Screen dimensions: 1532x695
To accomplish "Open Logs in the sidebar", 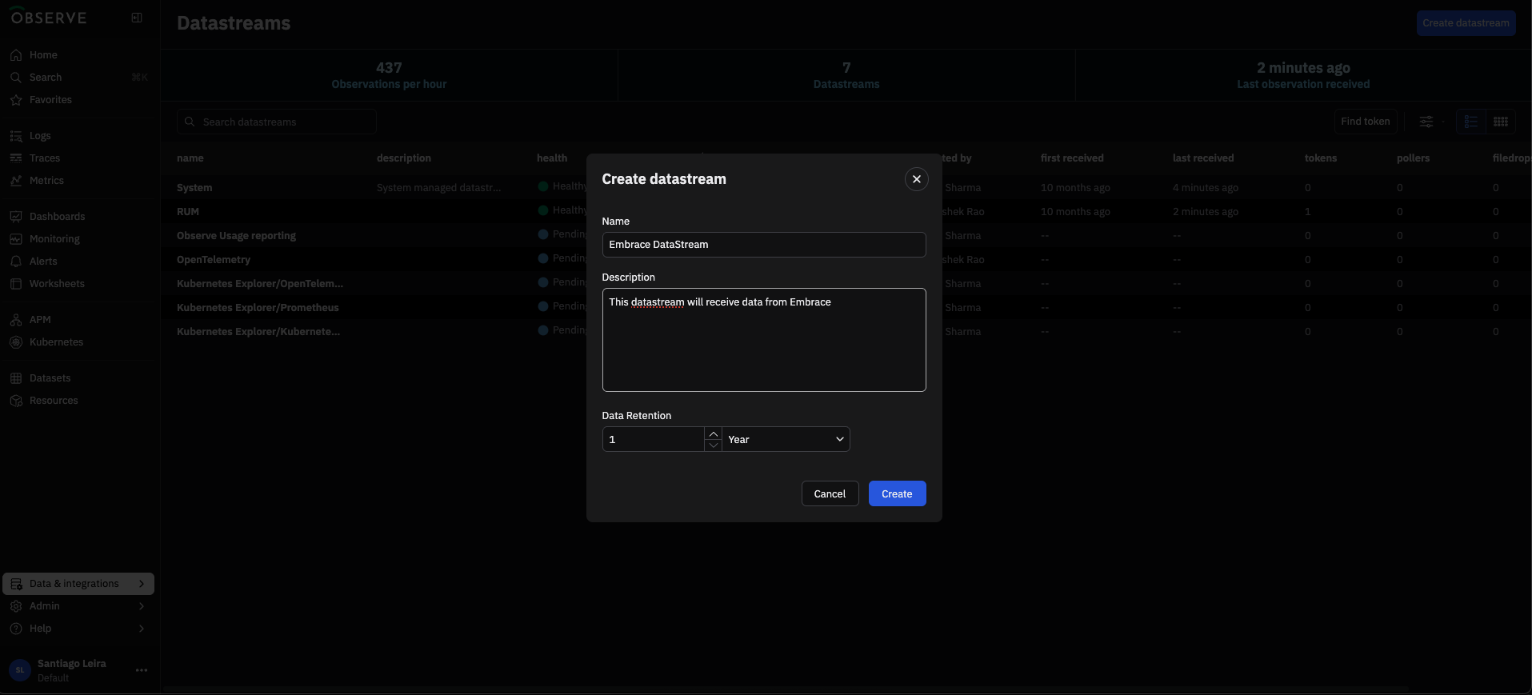I will tap(40, 136).
